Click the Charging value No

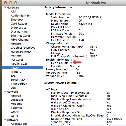pyautogui.click(x=92, y=53)
